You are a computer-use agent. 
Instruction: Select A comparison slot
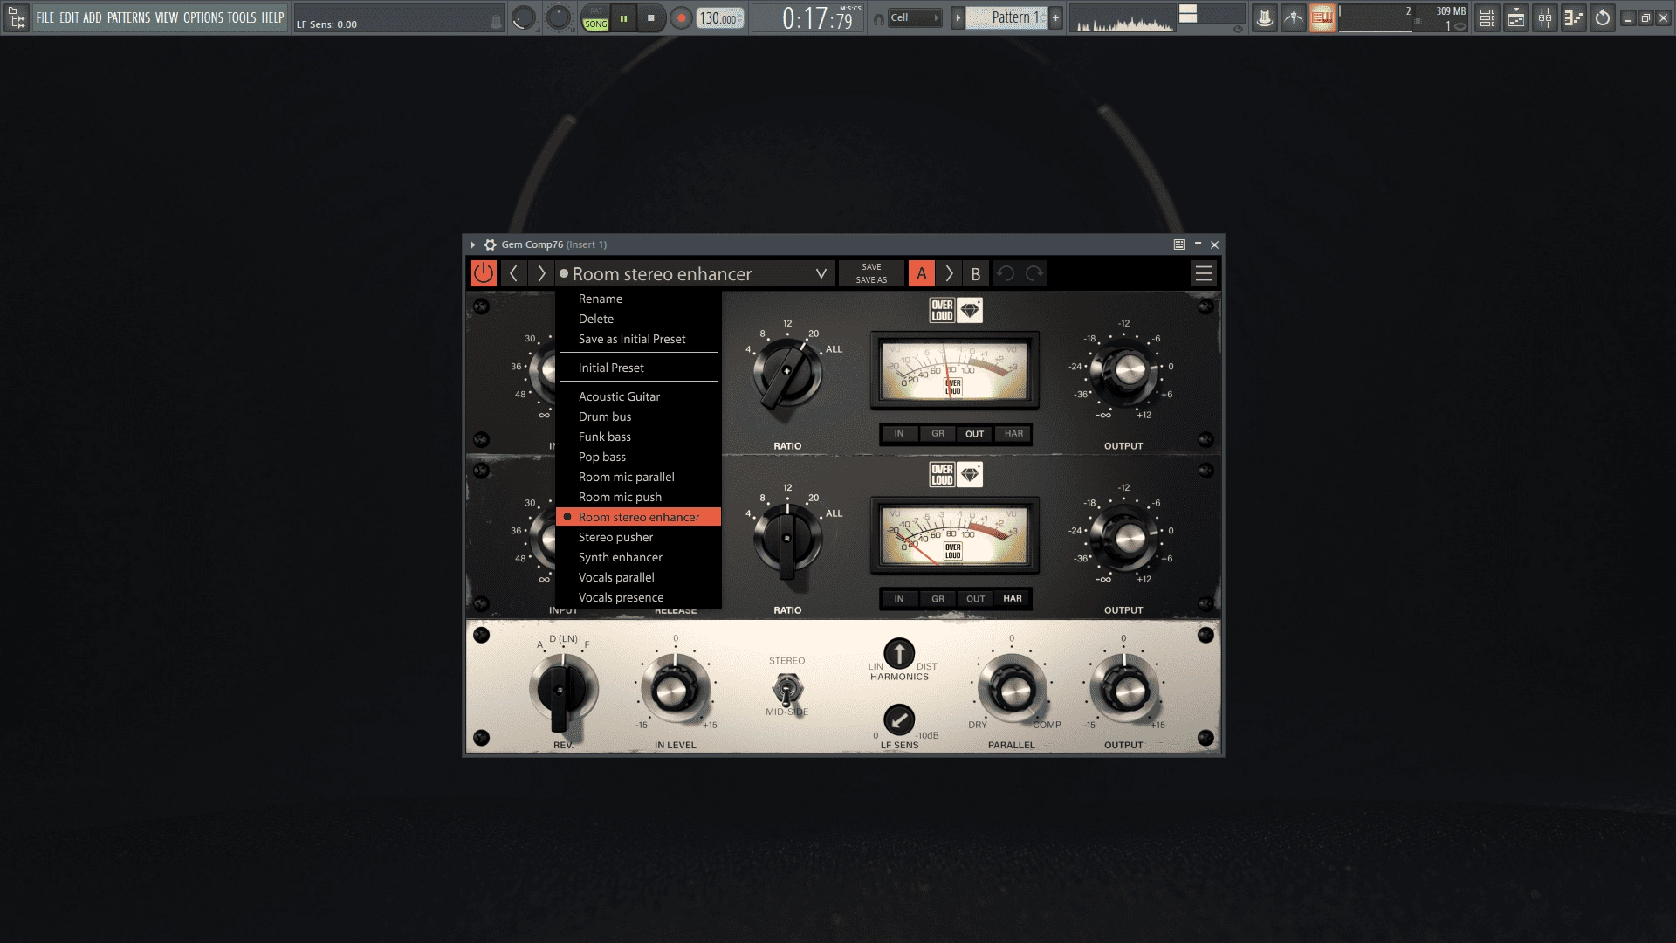[921, 273]
